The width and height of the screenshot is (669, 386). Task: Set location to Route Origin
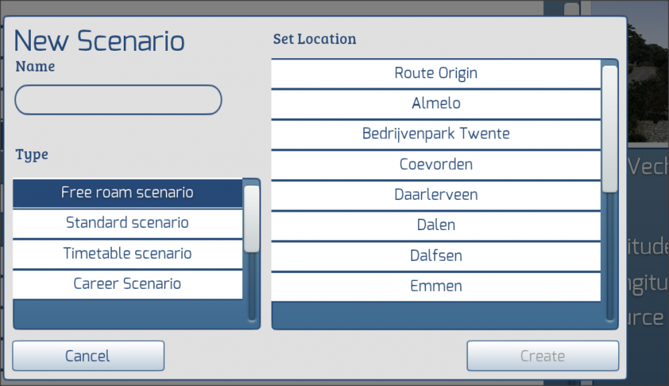click(436, 73)
